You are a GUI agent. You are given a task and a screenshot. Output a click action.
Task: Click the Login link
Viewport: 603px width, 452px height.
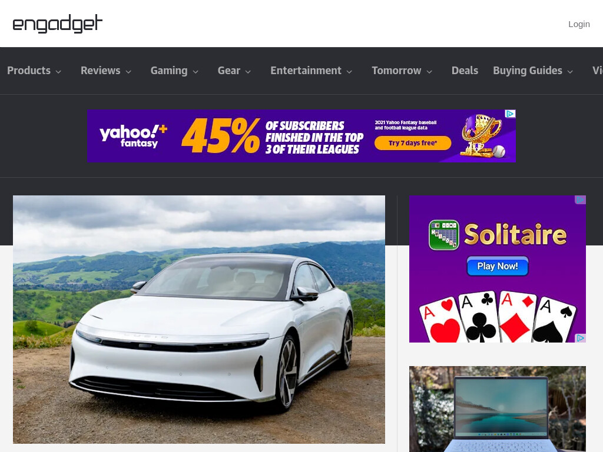pos(579,24)
